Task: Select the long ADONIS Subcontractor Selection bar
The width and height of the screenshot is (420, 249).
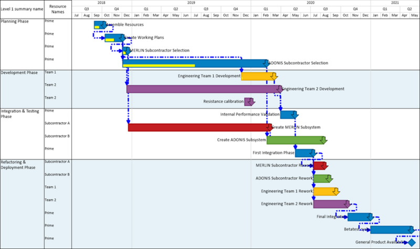Action: tap(195, 63)
